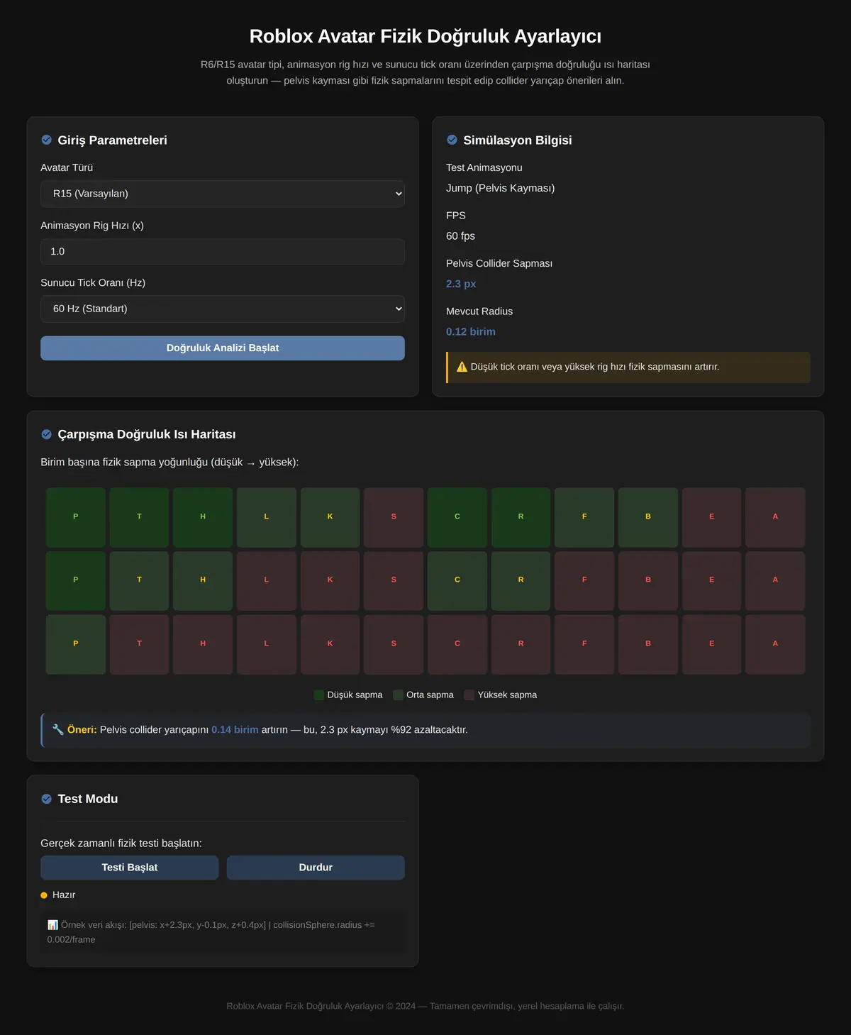Click the check badge beside Çarpışma Doğruluk Isı Haritası
851x1035 pixels.
47,434
